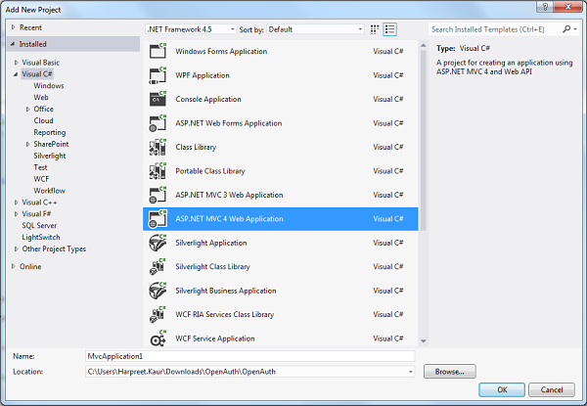Click the template list scroll up arrow

pos(424,45)
